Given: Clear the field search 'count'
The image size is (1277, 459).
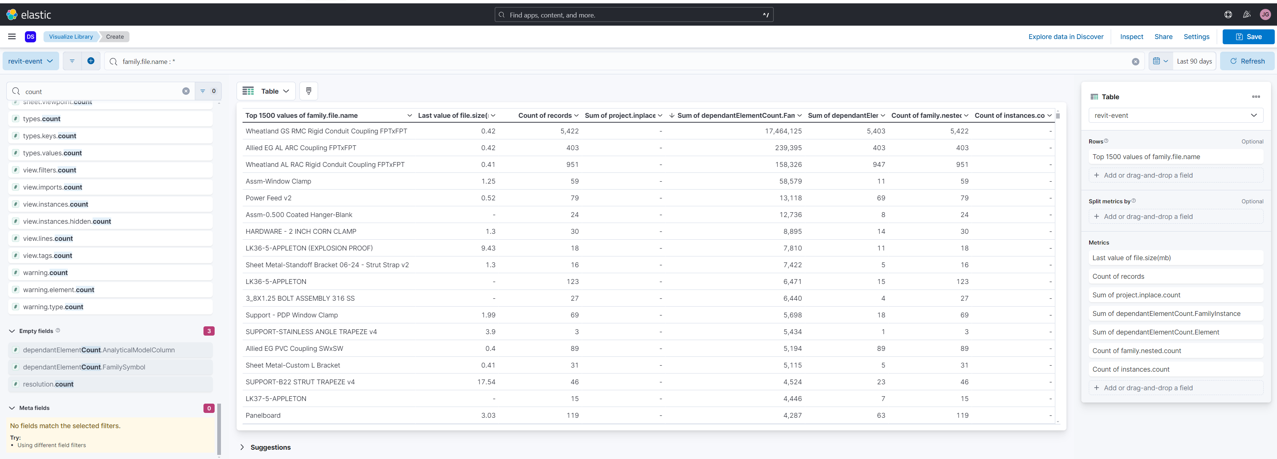Looking at the screenshot, I should click(x=186, y=91).
